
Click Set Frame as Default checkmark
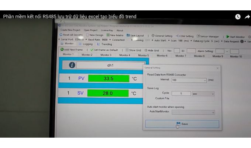92,50
